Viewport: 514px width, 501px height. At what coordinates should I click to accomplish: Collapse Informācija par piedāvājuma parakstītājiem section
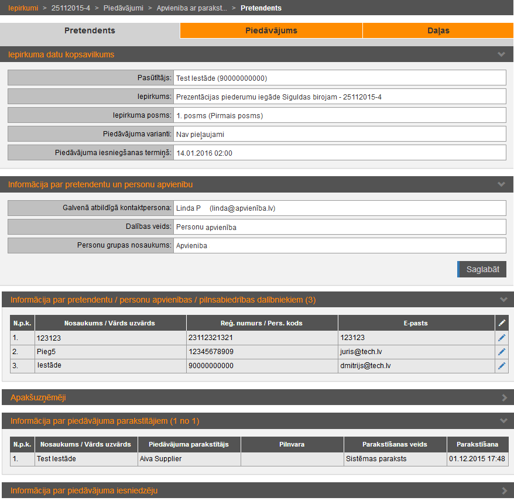(x=503, y=421)
